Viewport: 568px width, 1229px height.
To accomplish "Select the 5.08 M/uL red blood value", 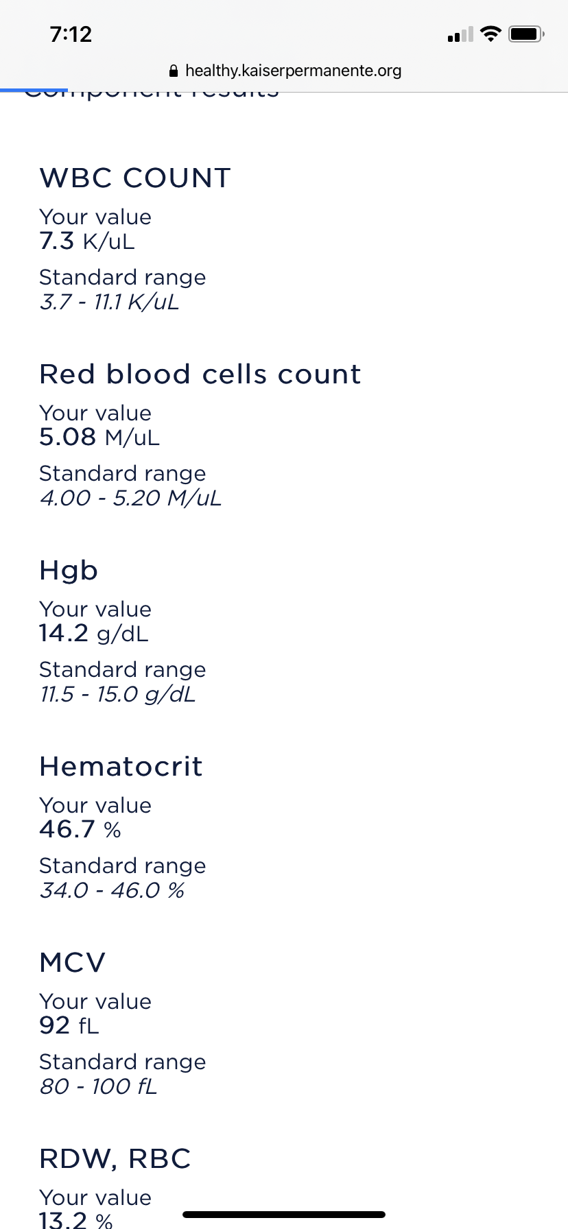I will (x=99, y=438).
